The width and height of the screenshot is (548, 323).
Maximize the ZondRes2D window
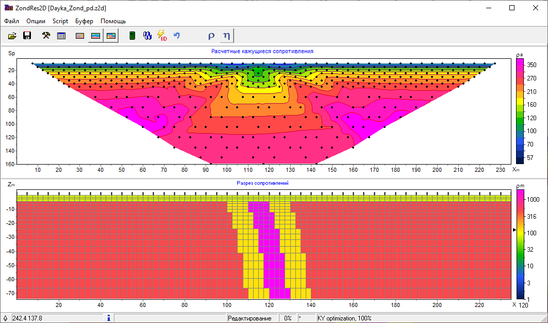(512, 8)
